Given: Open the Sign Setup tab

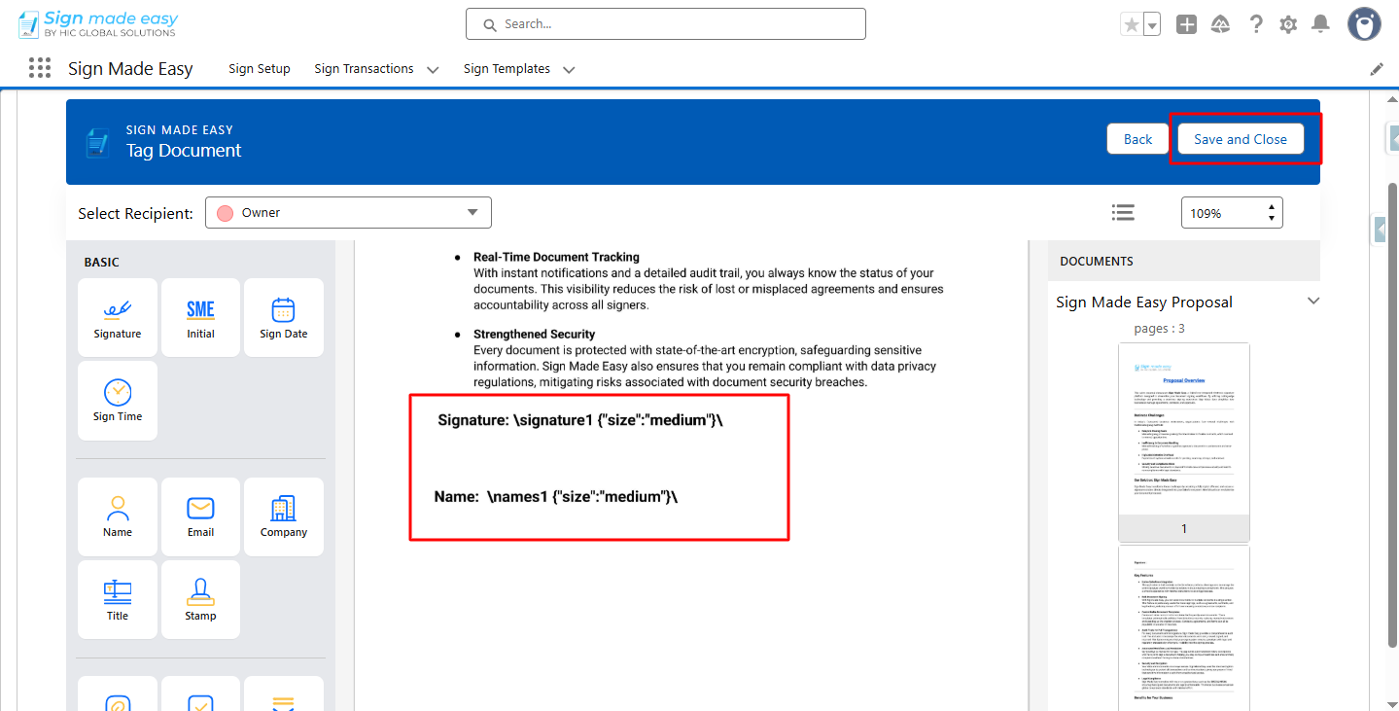Looking at the screenshot, I should tap(260, 69).
